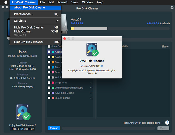This screenshot has height=135, width=175.
Task: Tick the iTunes Cache checkbox
Action: (49, 98)
